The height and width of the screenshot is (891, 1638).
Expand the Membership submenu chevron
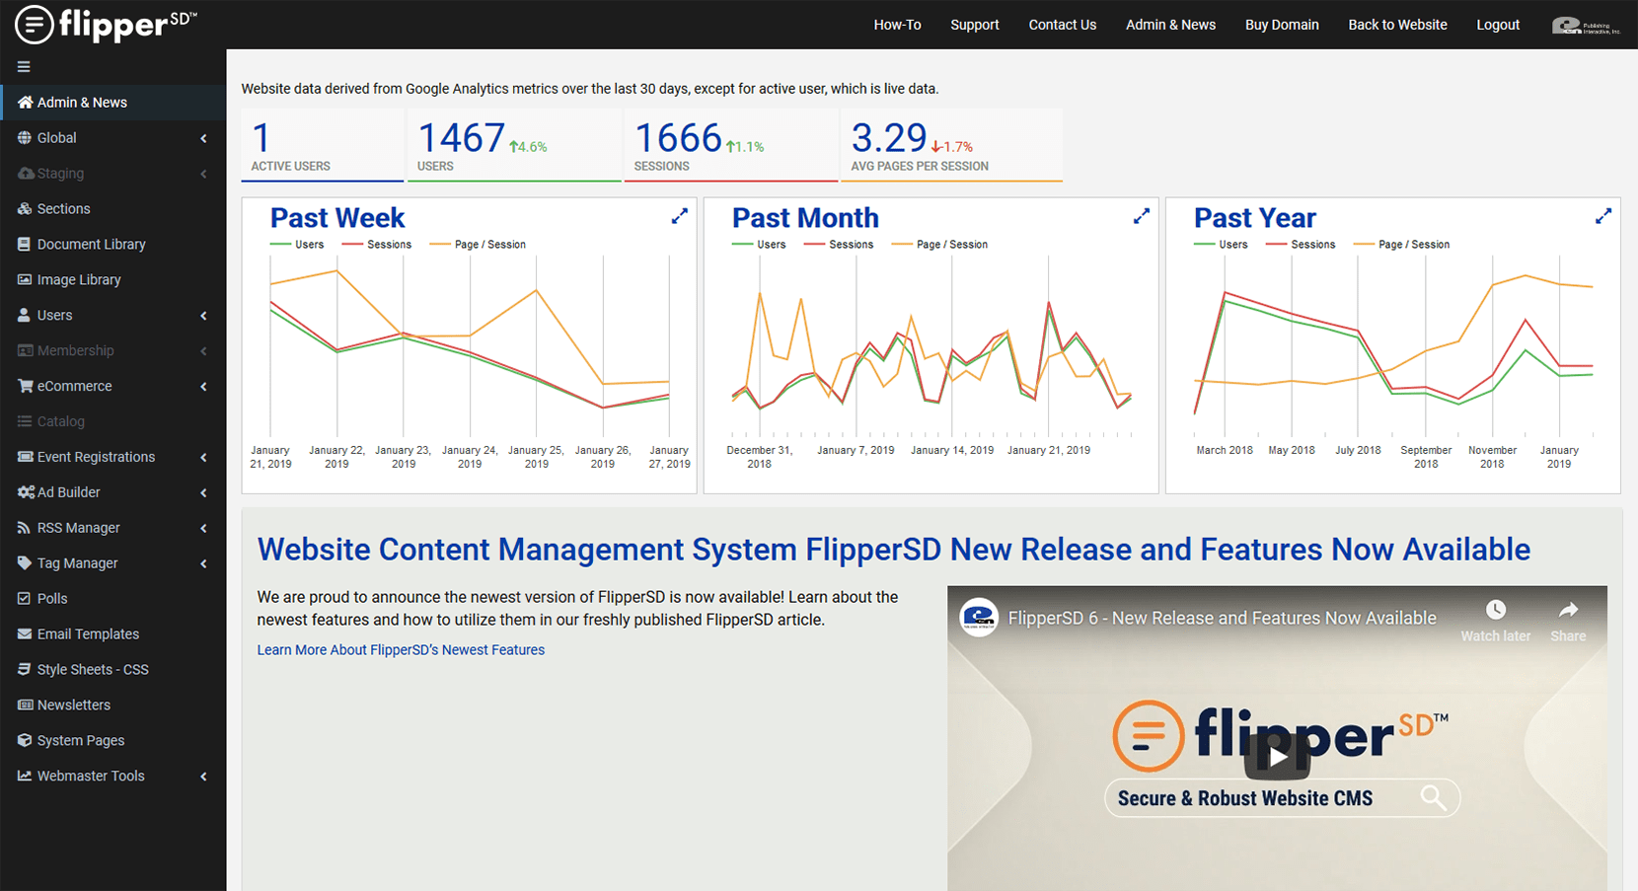click(x=204, y=351)
